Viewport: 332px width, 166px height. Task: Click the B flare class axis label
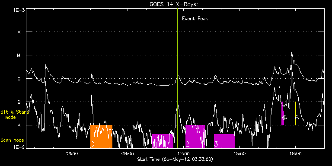coord(19,102)
